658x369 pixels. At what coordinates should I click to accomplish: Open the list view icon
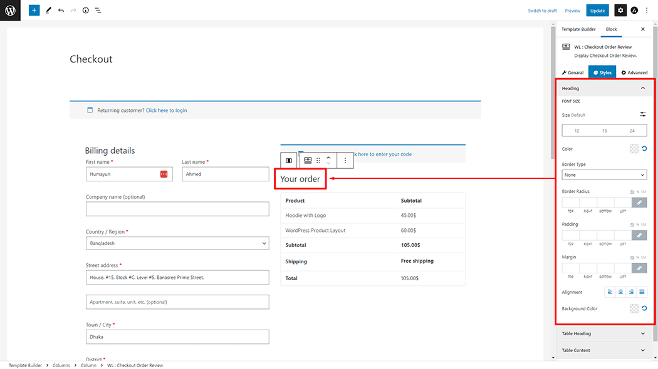pos(98,11)
